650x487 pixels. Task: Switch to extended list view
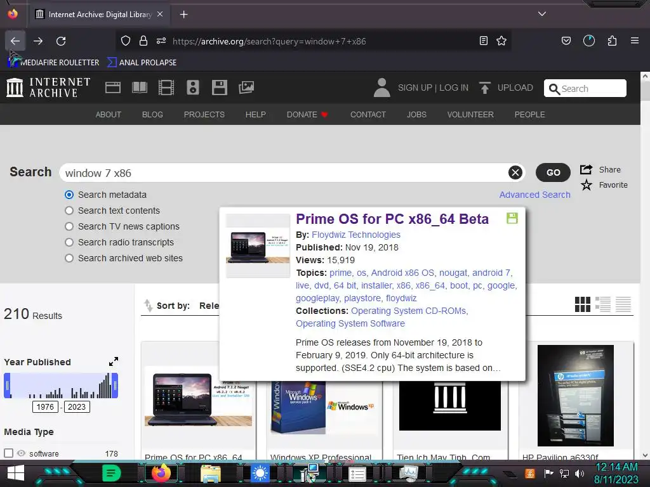(x=603, y=304)
